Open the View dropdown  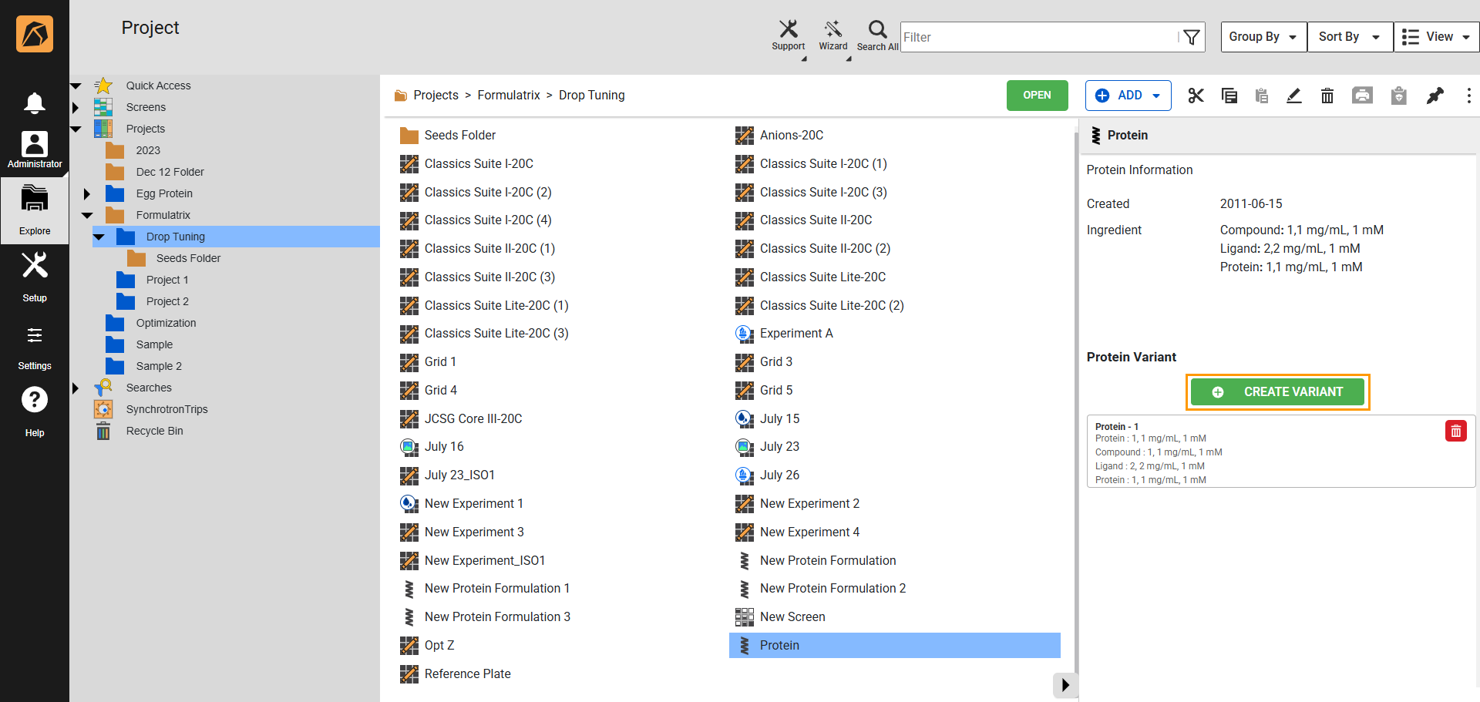click(x=1436, y=37)
